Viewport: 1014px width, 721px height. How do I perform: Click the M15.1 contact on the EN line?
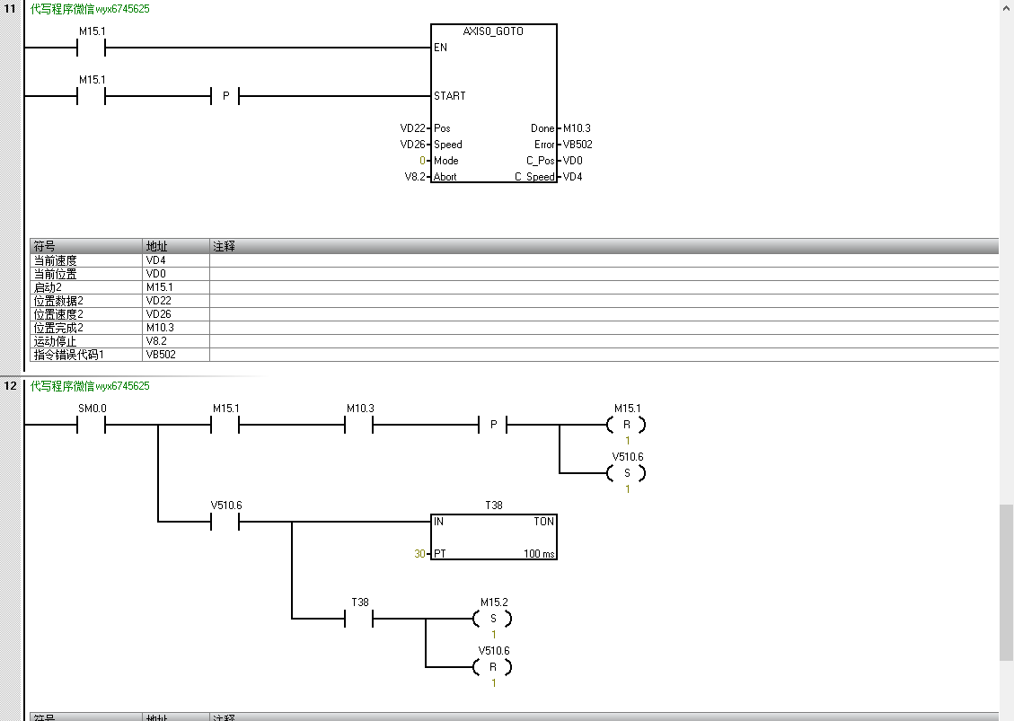click(91, 47)
